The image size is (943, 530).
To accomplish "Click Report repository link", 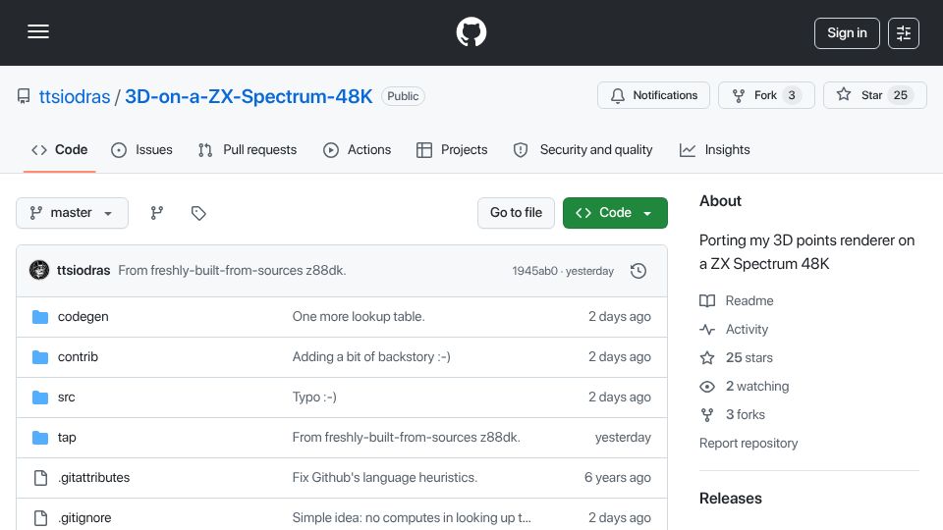I will tap(749, 444).
